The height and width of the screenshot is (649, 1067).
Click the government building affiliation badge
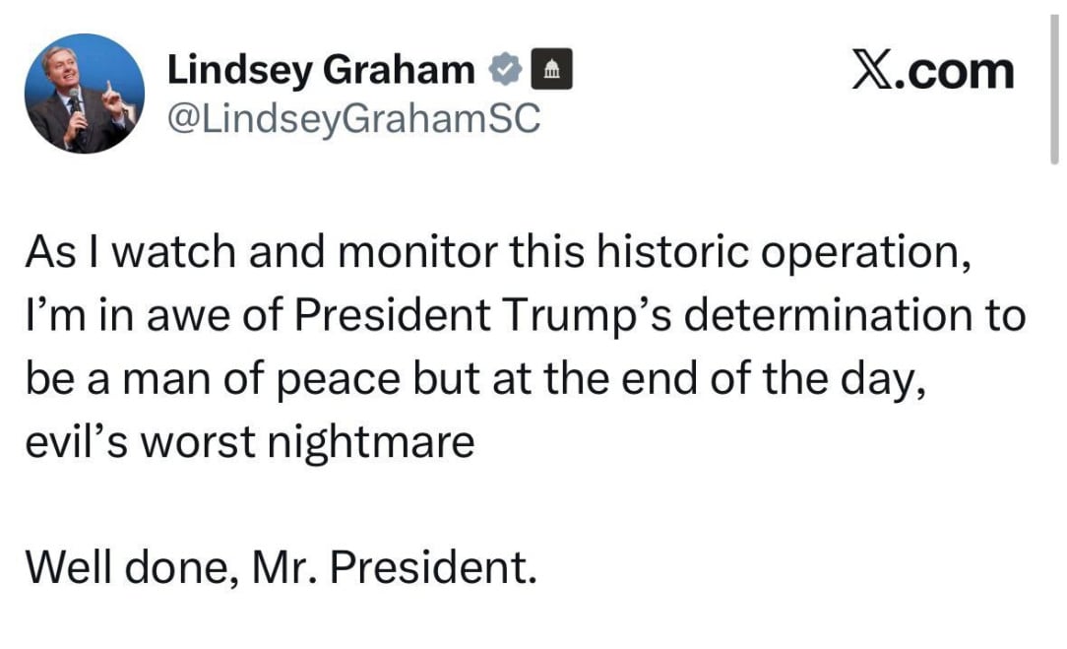tap(551, 70)
